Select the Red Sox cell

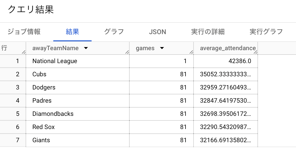point(78,127)
